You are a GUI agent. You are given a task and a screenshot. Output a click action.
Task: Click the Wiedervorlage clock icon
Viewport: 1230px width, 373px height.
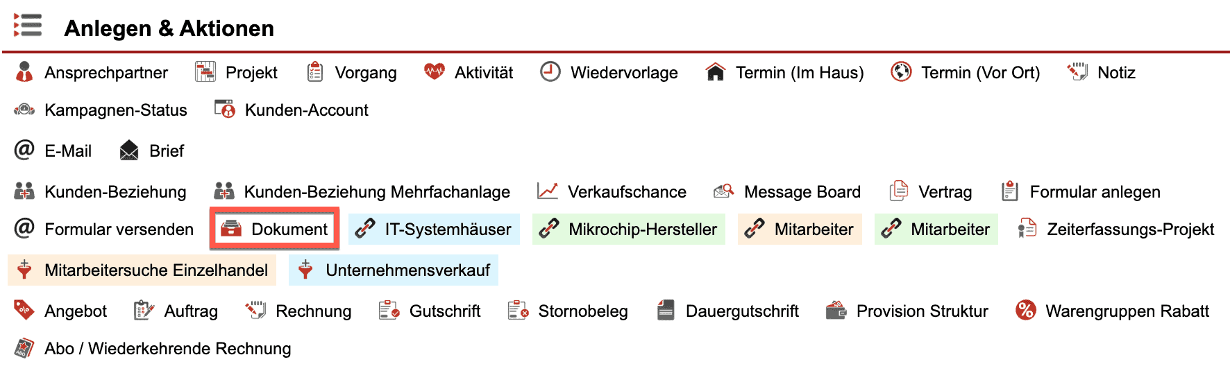(x=550, y=72)
